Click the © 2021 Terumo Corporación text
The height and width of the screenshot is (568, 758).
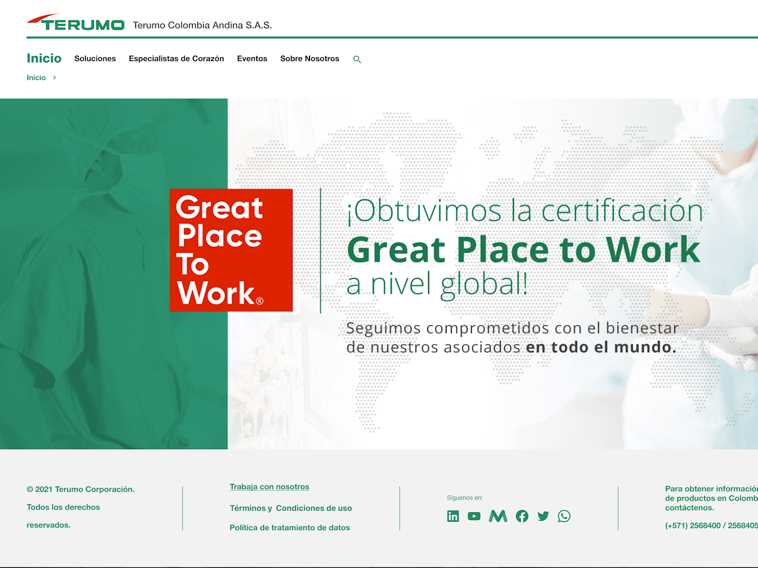tap(81, 489)
